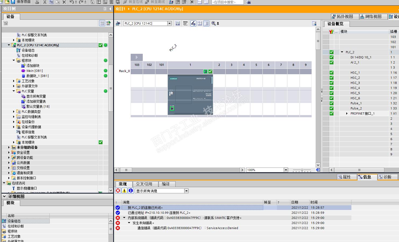This screenshot has height=242, width=399.
Task: Switch to Topology view (拓扑视图) tab
Action: tap(345, 17)
